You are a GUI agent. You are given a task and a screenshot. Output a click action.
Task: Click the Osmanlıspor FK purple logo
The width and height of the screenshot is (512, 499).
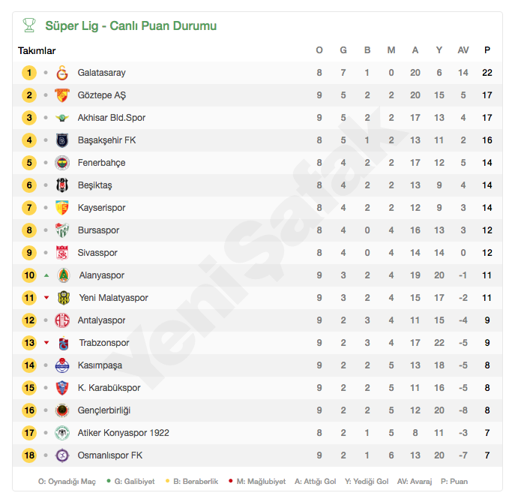pyautogui.click(x=62, y=455)
